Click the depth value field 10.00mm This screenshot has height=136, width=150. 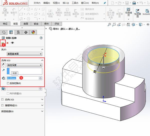pyautogui.click(x=23, y=78)
